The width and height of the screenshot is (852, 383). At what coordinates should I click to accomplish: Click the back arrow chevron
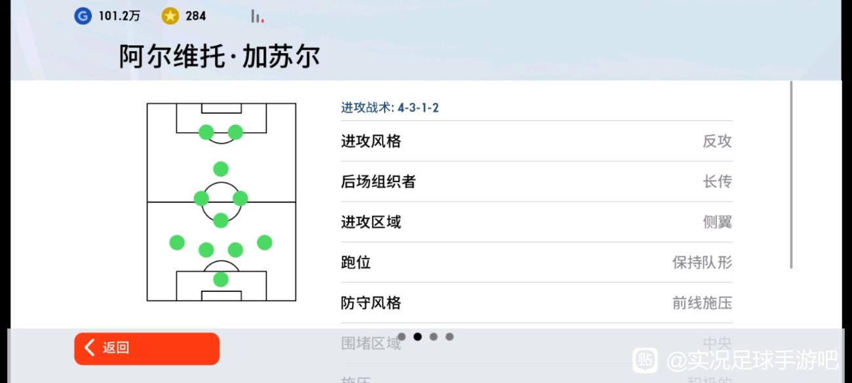[90, 348]
